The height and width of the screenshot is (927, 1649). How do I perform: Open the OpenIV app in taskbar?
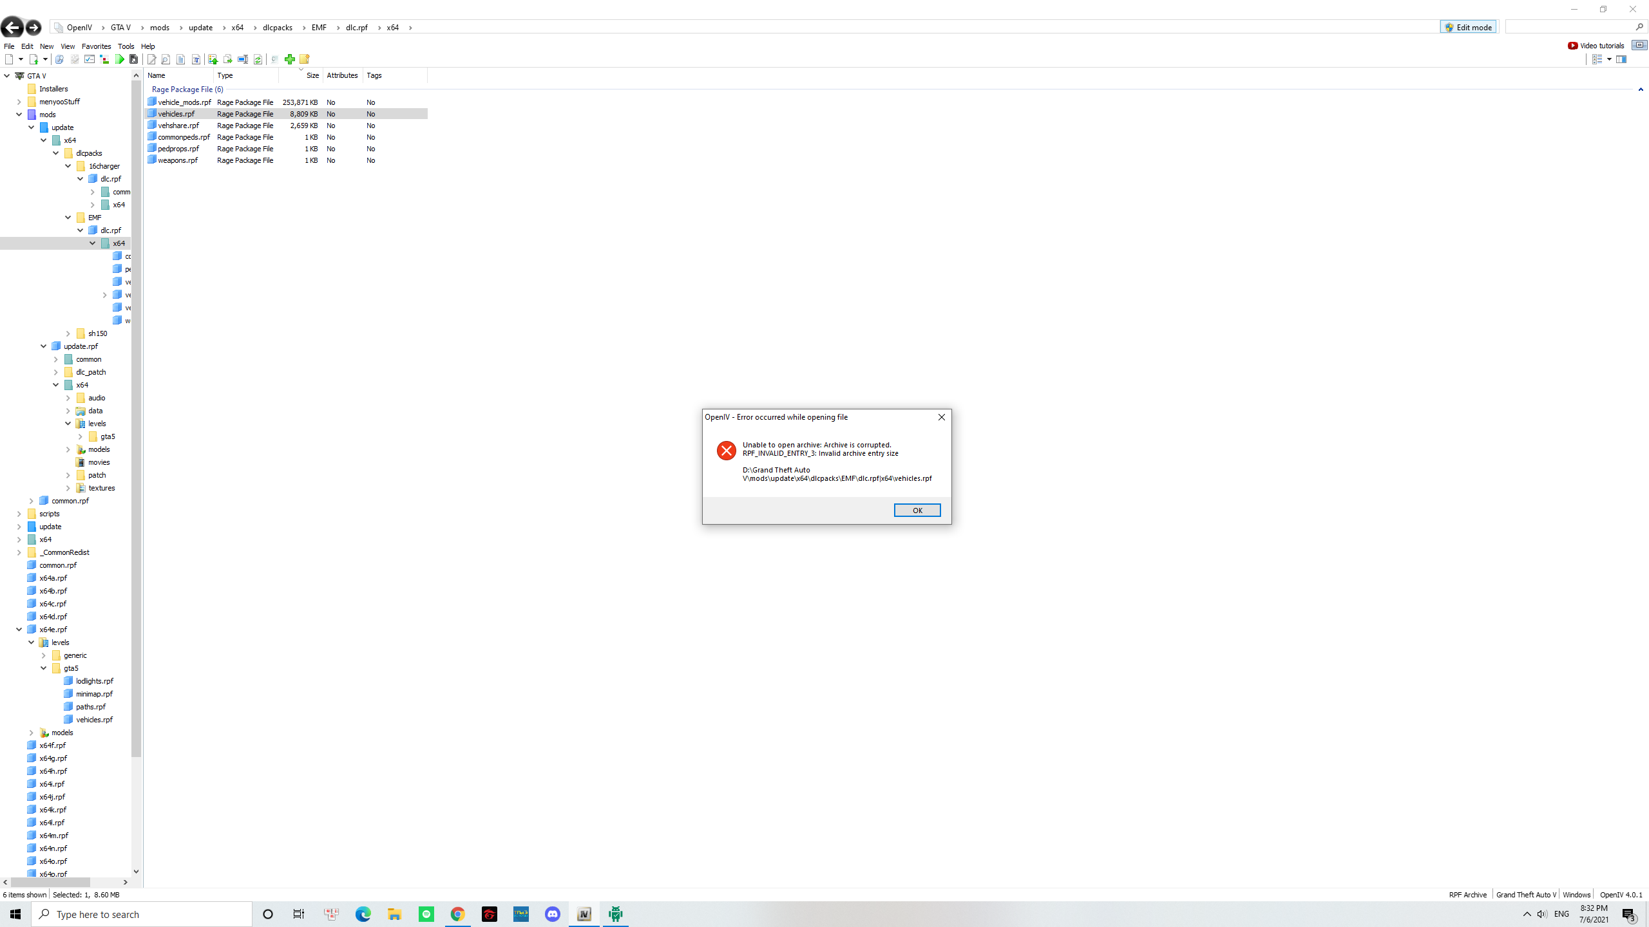click(584, 914)
